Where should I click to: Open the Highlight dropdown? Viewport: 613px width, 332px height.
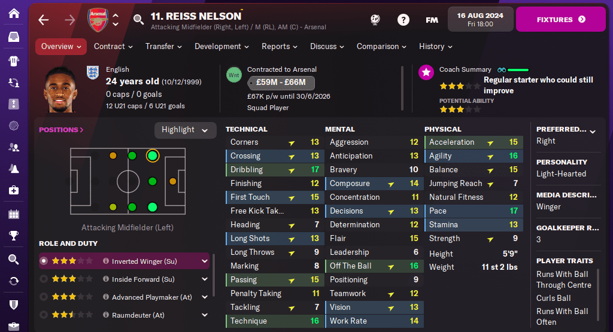185,130
